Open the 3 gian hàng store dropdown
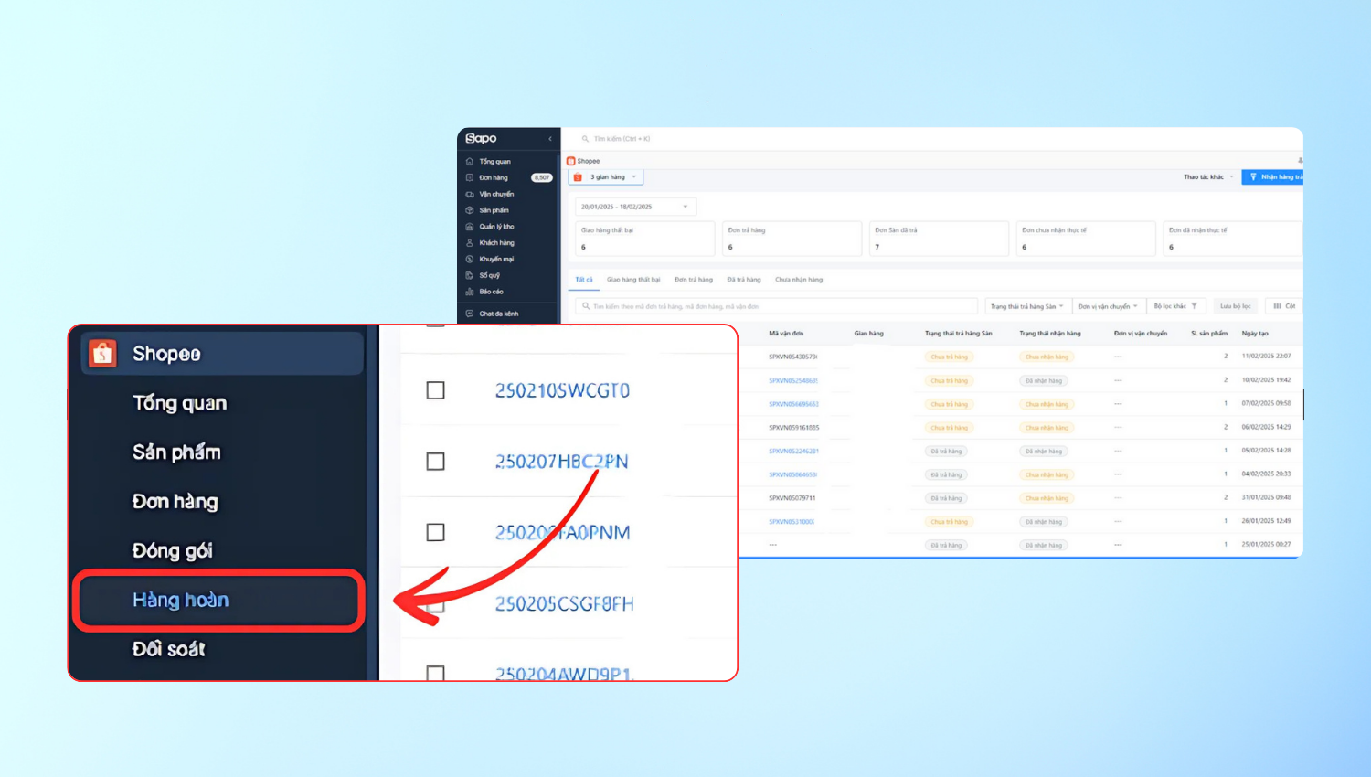This screenshot has width=1371, height=777. [606, 177]
